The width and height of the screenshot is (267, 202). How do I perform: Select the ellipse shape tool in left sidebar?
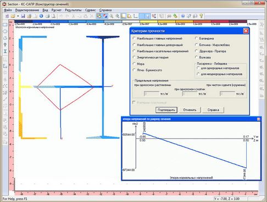(5, 31)
